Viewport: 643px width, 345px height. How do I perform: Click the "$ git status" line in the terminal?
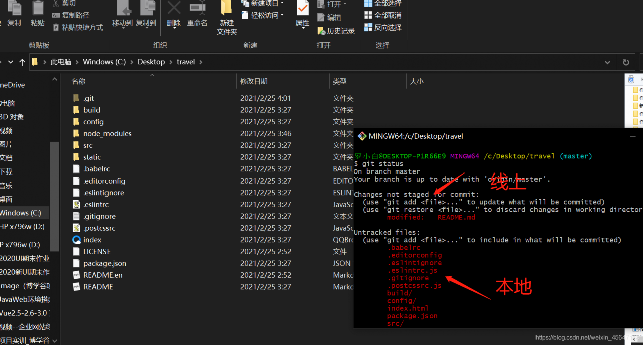(379, 164)
